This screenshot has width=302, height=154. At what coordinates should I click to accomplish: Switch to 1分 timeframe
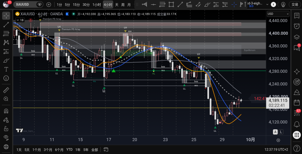59,5
